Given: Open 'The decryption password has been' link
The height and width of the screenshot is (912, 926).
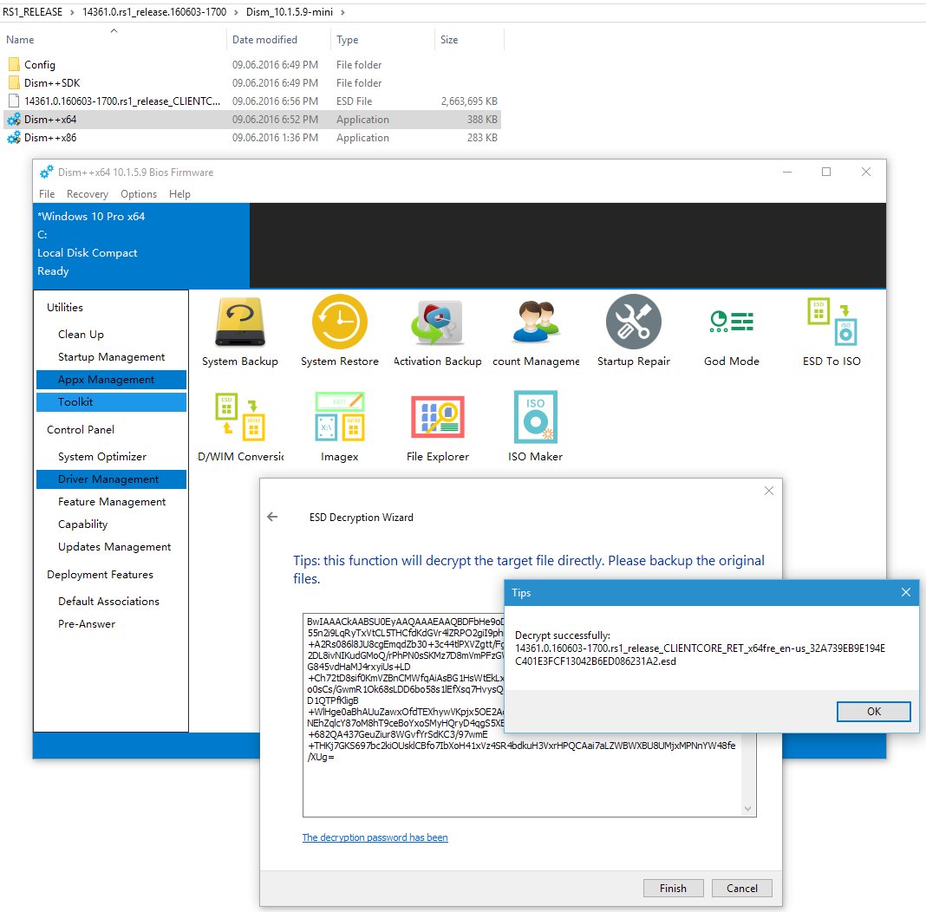Looking at the screenshot, I should (x=375, y=837).
